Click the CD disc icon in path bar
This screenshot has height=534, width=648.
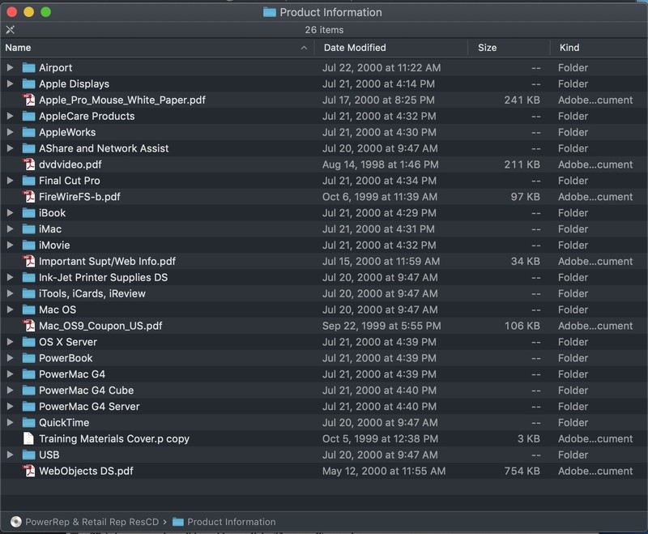pyautogui.click(x=15, y=522)
